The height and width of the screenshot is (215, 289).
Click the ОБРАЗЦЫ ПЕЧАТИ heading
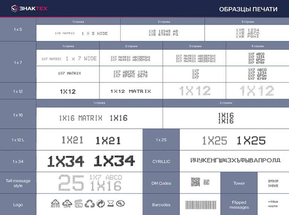248,9
